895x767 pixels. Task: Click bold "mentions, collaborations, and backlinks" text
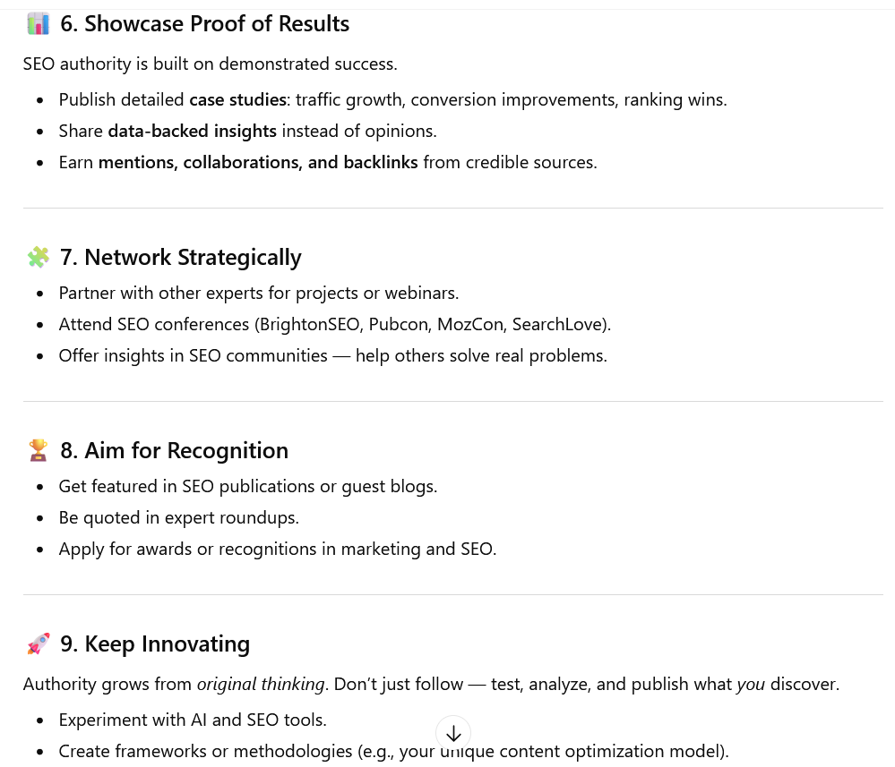[x=258, y=162]
